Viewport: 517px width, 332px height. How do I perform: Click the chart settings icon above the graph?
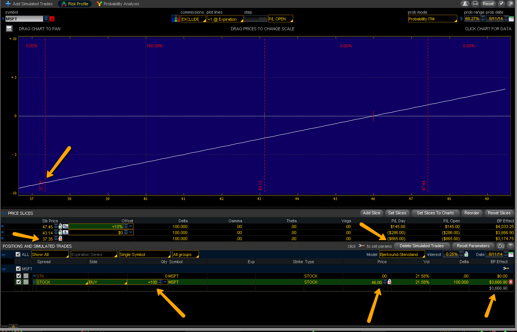[x=9, y=28]
